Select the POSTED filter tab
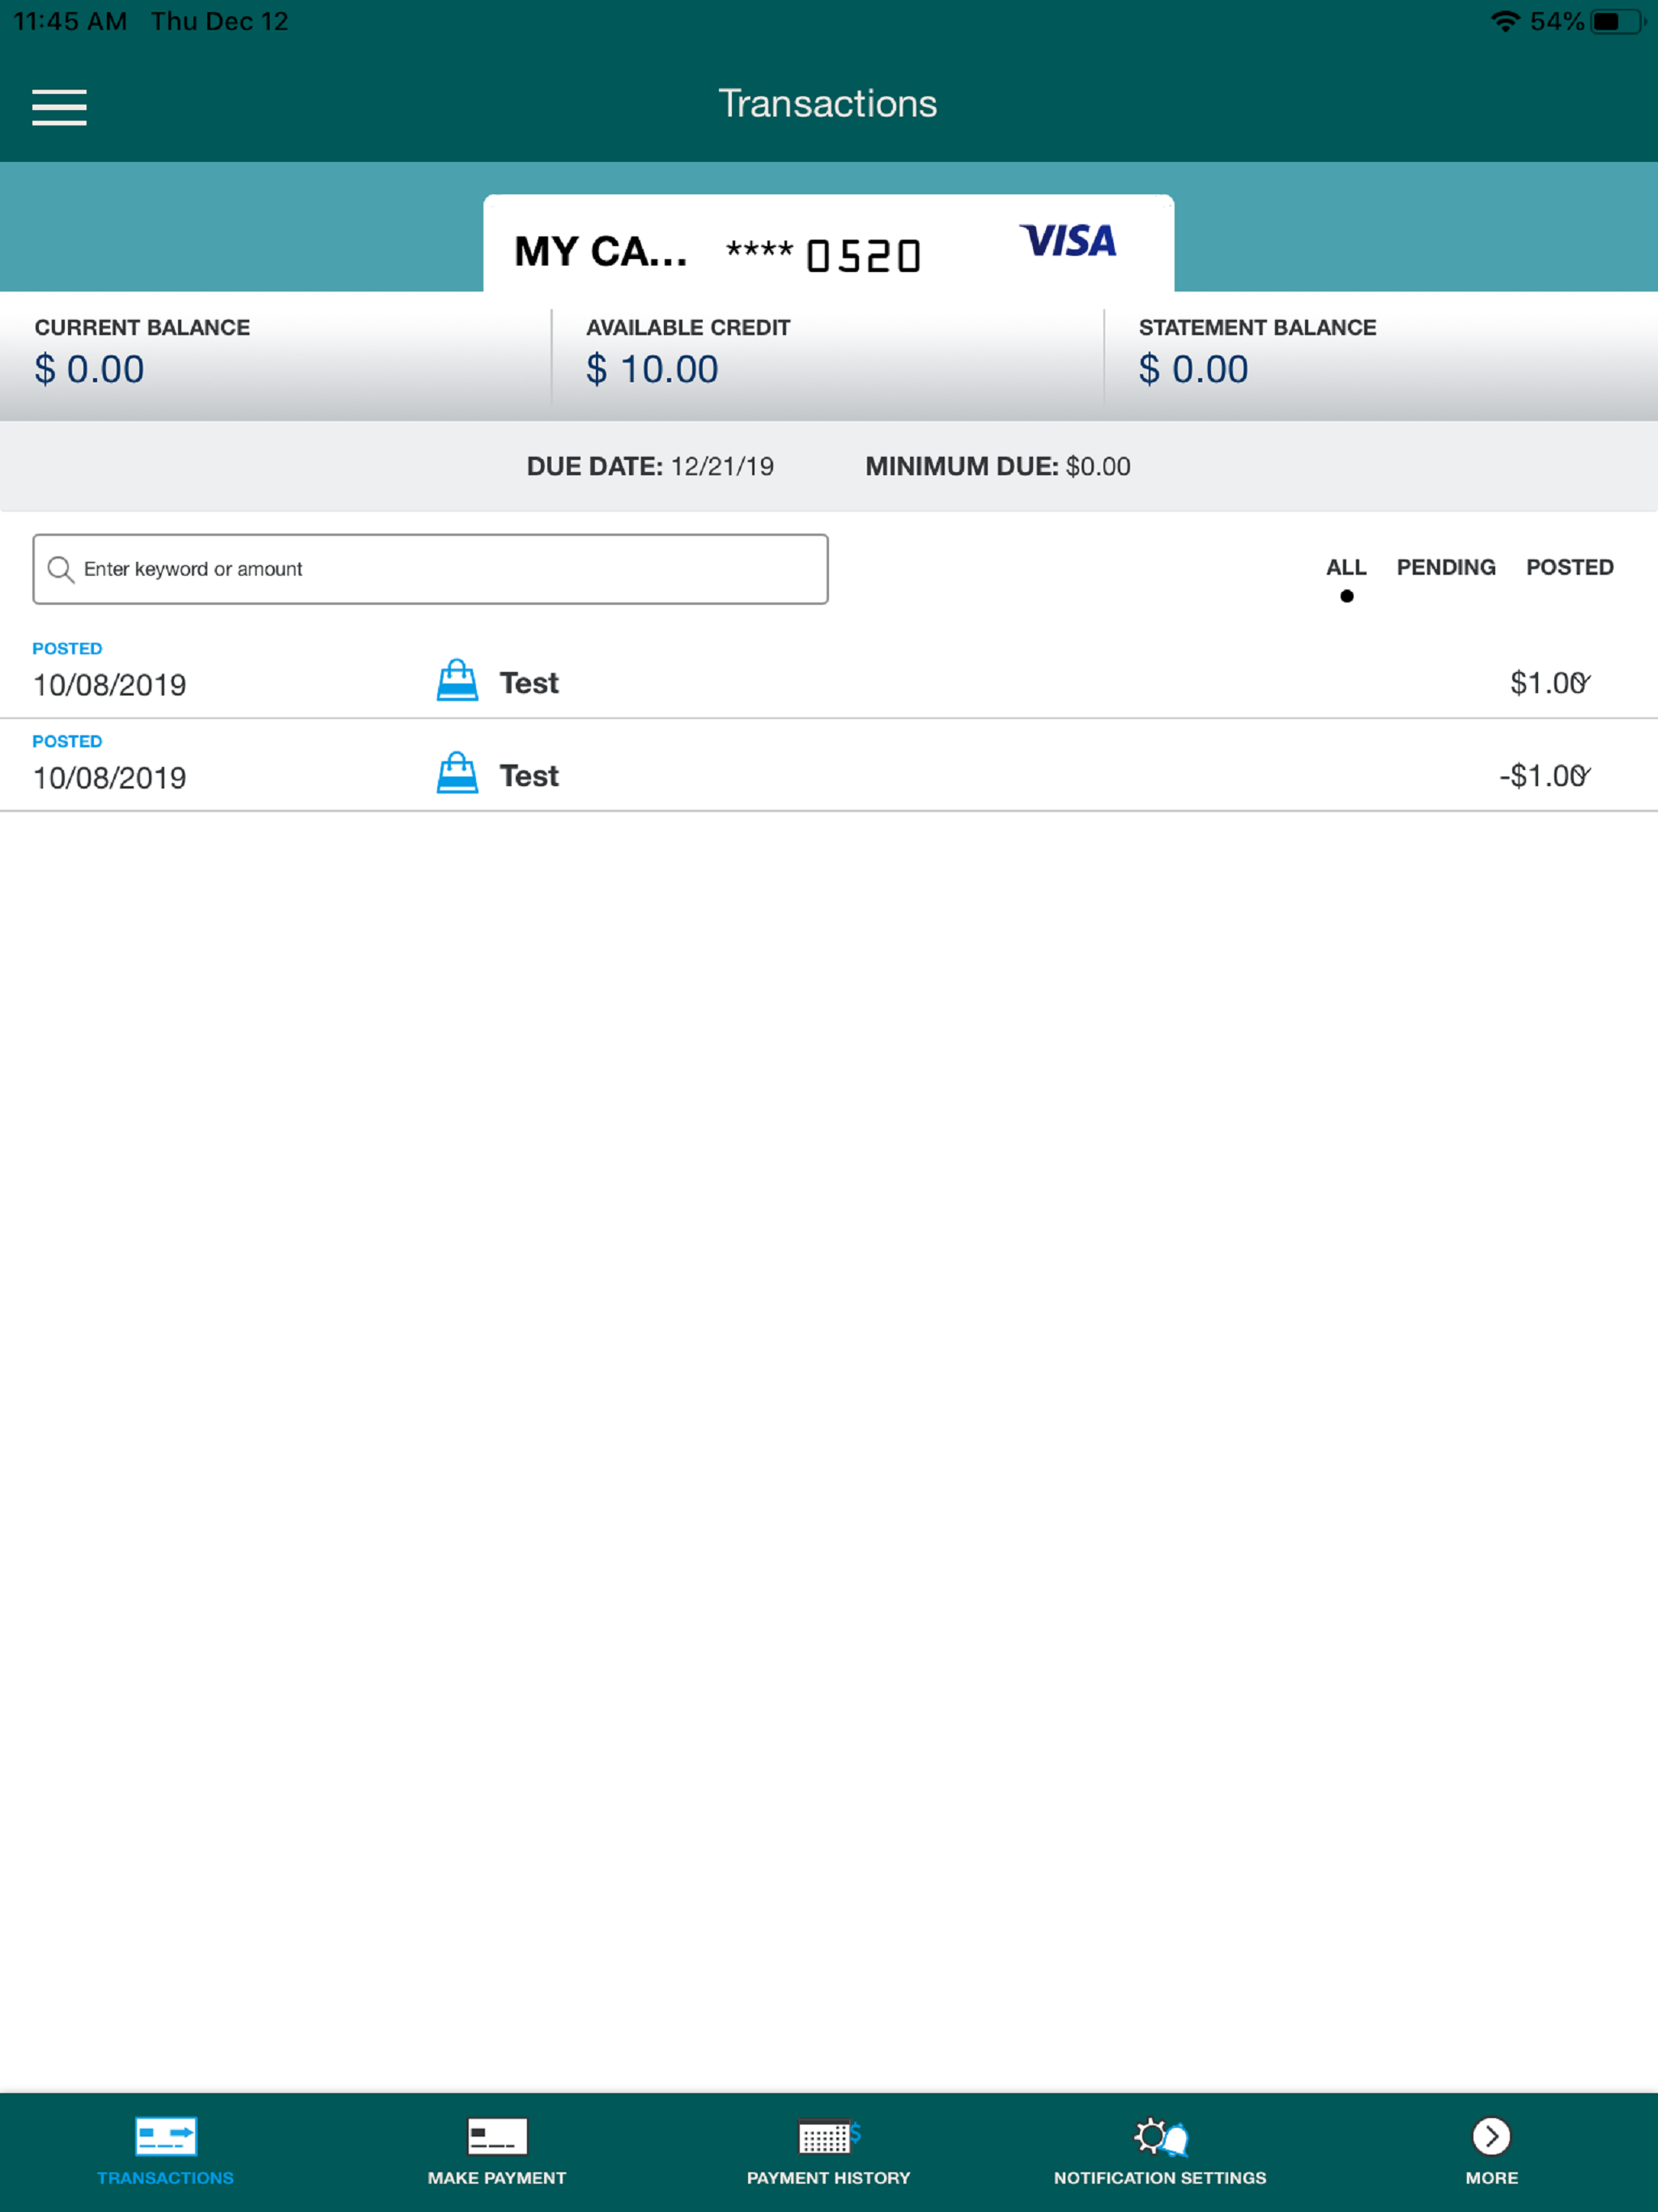This screenshot has height=2212, width=1658. [x=1570, y=567]
